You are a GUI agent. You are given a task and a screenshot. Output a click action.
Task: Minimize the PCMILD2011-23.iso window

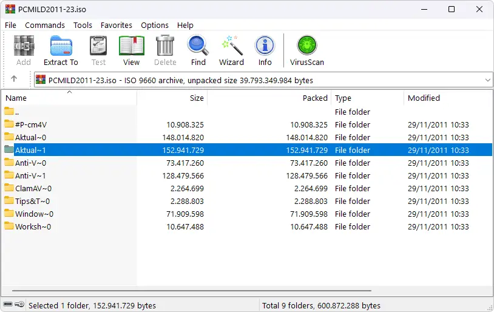(x=424, y=9)
